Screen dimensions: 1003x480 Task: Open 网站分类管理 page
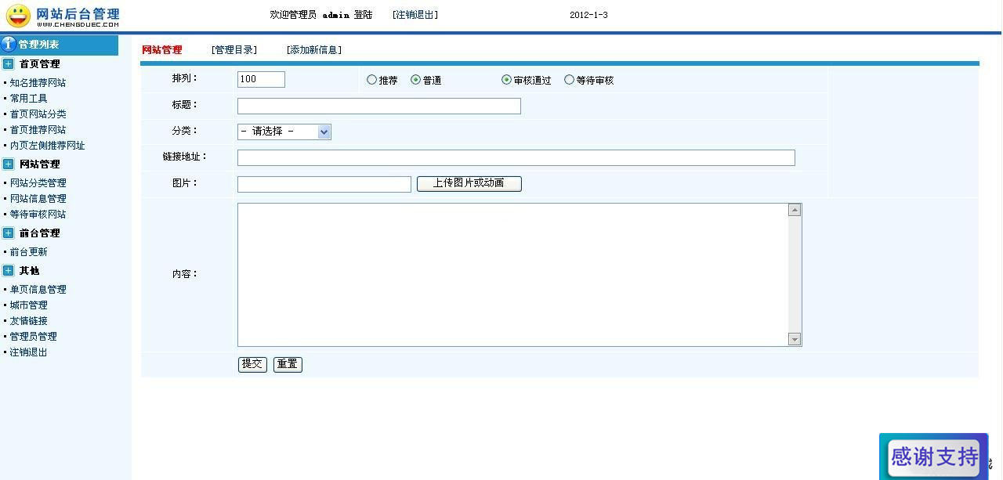(x=38, y=183)
